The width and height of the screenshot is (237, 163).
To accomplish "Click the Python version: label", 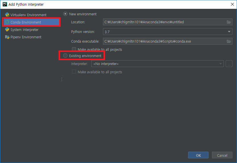I will [x=83, y=32].
